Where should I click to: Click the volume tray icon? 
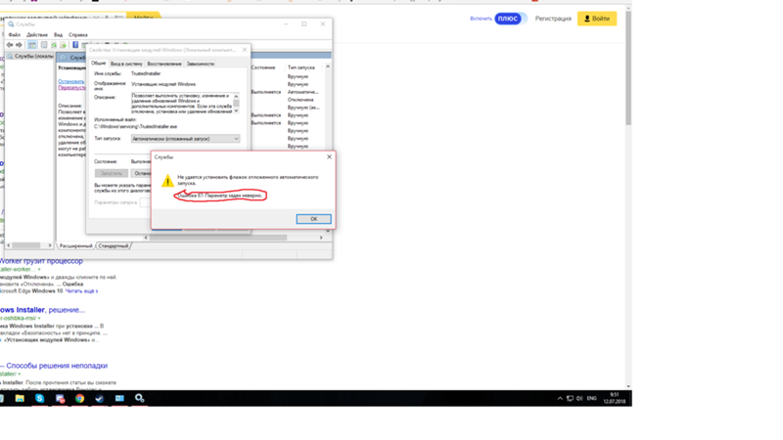579,398
